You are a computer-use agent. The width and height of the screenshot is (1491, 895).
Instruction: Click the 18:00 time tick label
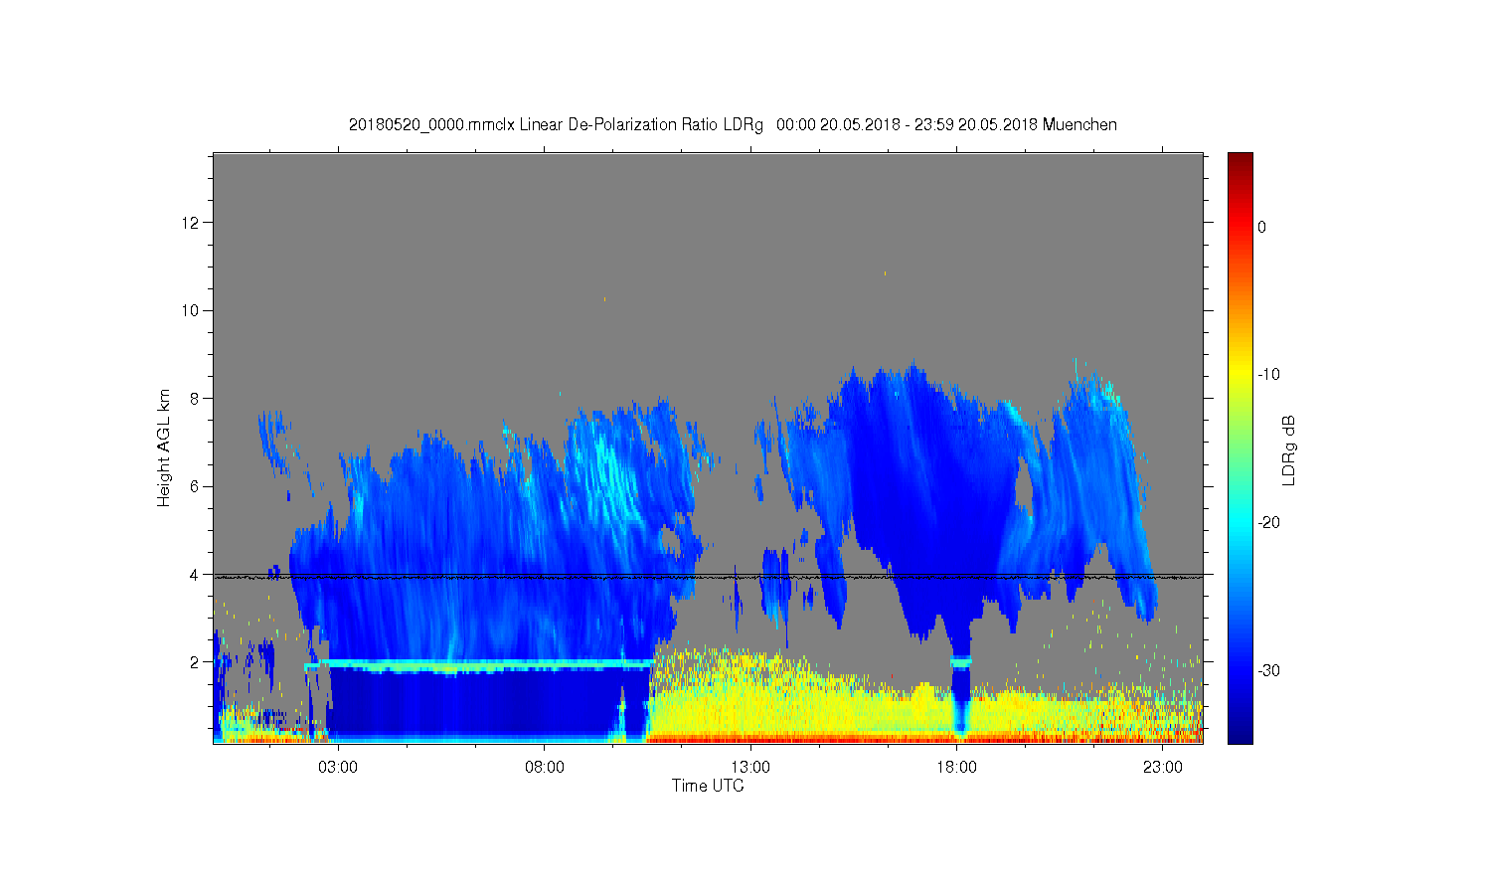[956, 768]
